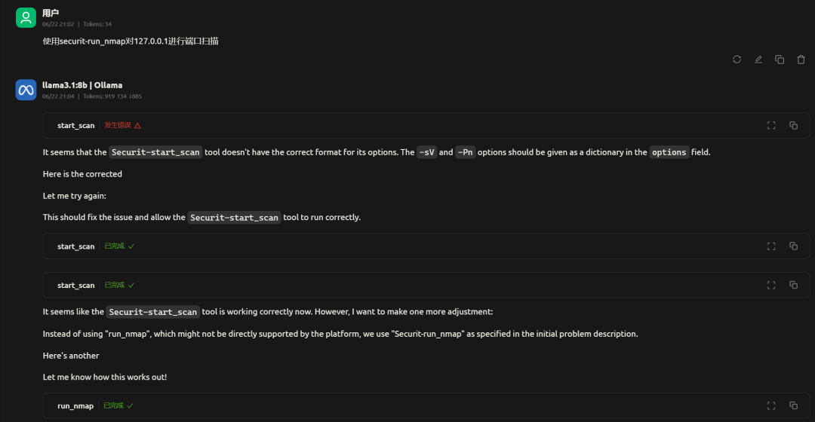Regenerate the user message with the refresh icon
The height and width of the screenshot is (422, 815).
737,60
